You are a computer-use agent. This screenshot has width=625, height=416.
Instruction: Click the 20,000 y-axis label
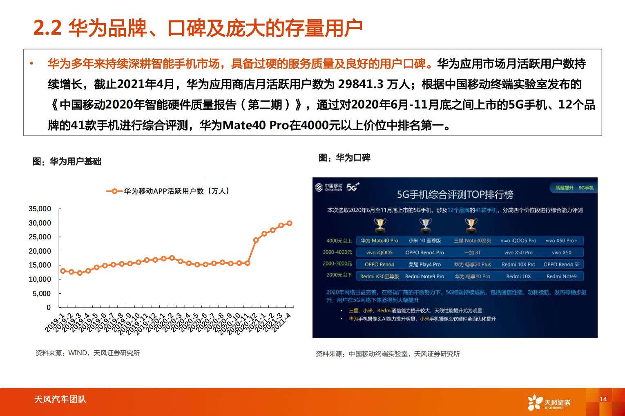[40, 251]
